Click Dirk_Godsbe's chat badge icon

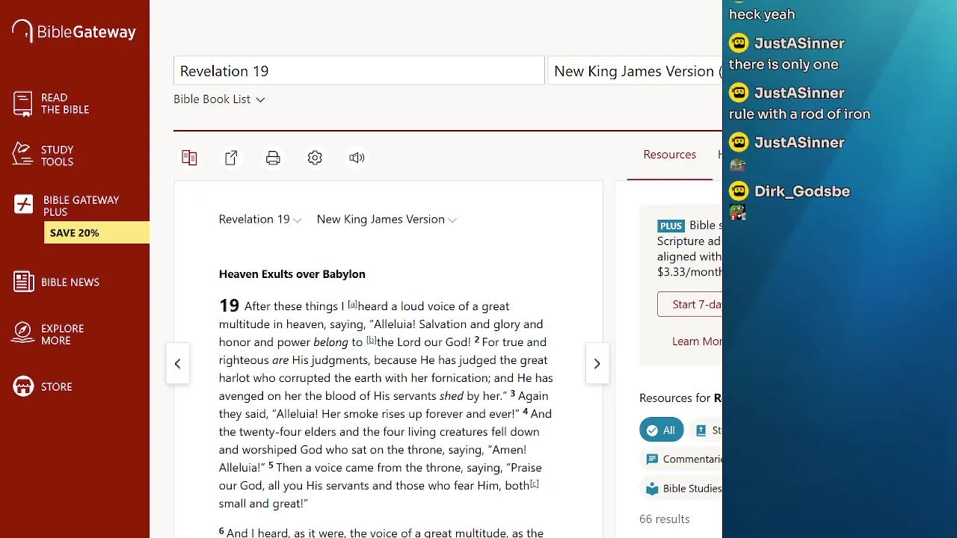(x=739, y=191)
